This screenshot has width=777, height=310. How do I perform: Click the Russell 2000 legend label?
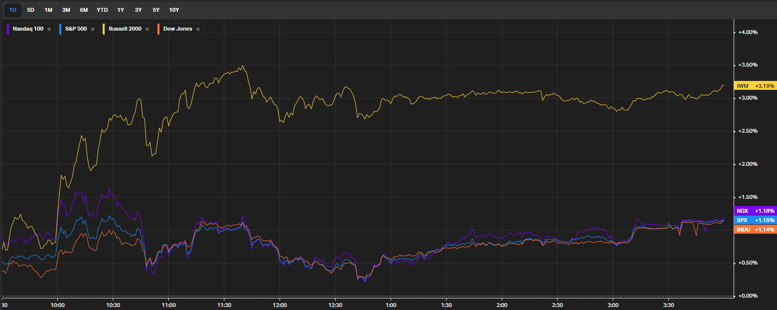click(125, 29)
